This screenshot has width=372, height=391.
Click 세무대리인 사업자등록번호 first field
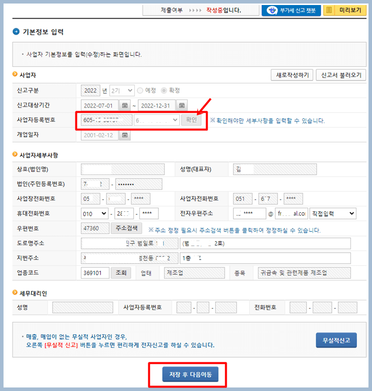184,307
